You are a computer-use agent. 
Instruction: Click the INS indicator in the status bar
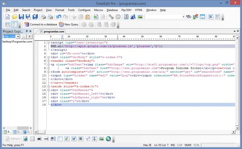[x=173, y=145]
